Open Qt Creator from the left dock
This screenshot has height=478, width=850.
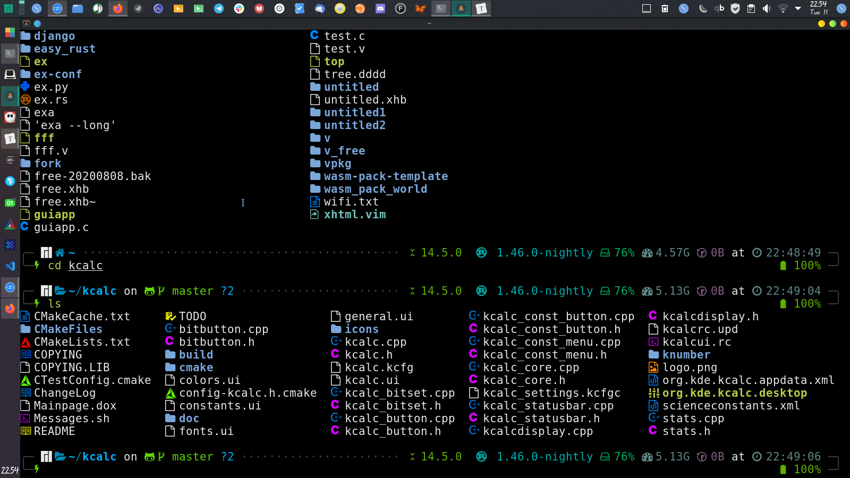(10, 202)
